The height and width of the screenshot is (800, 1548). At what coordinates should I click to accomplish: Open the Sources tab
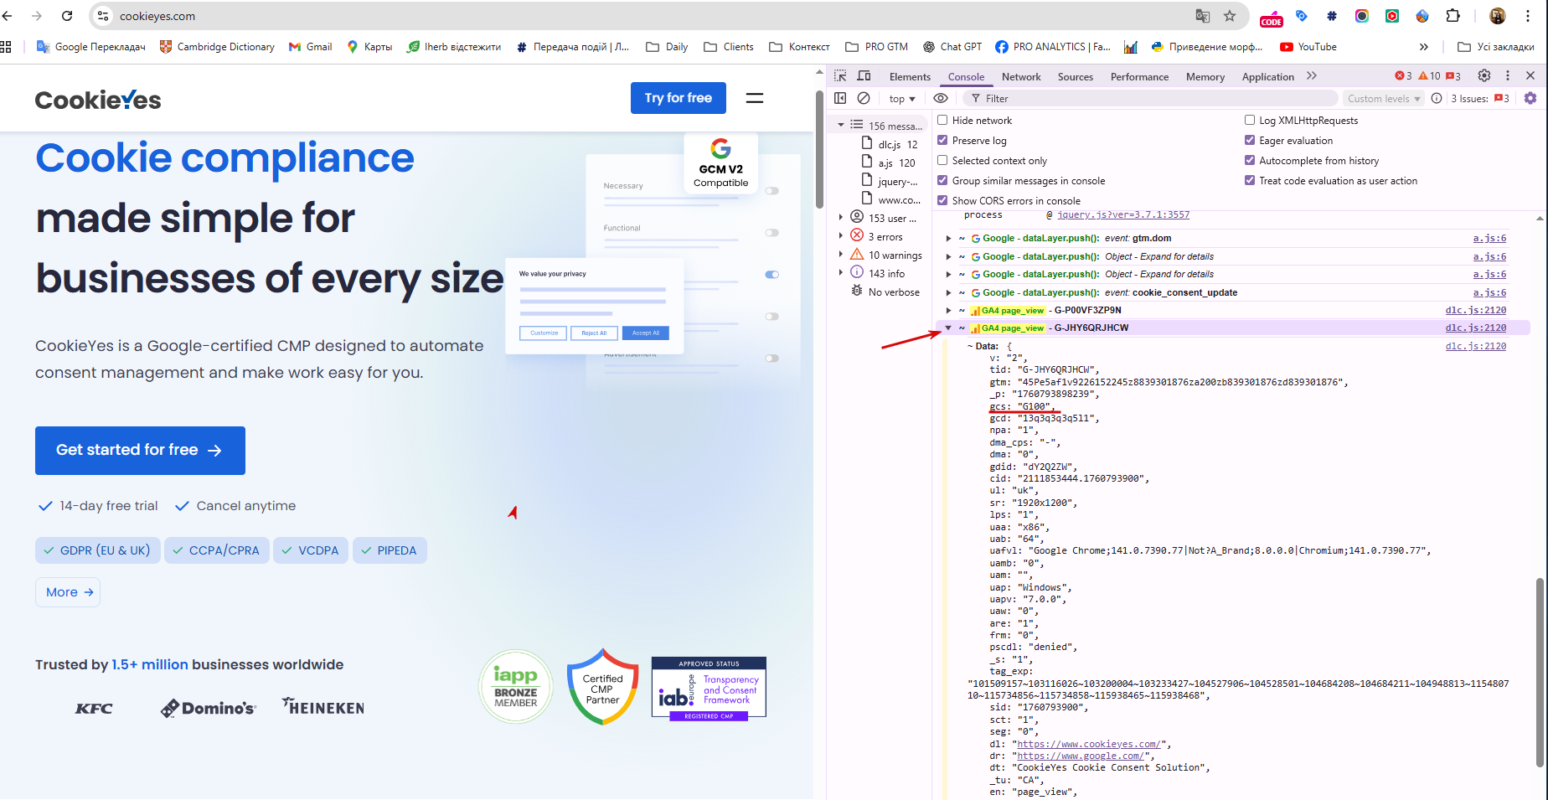point(1076,77)
